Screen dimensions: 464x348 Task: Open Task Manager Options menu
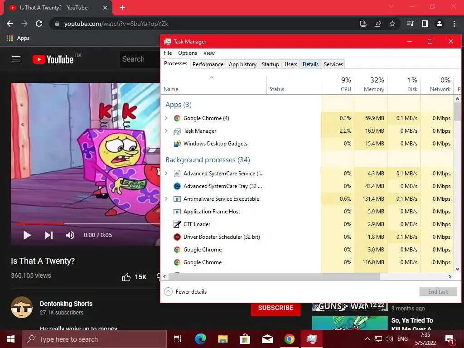[188, 53]
